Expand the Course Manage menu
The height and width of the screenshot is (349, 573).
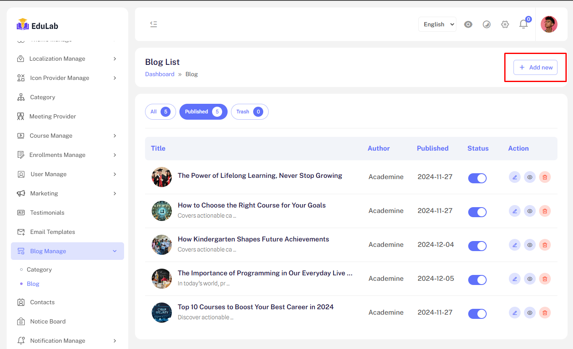click(x=67, y=136)
